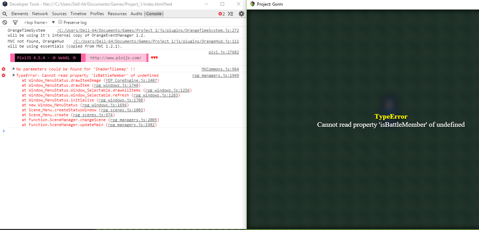479x230 pixels.
Task: Click the error icon beside the TypeError message
Action: click(4, 75)
